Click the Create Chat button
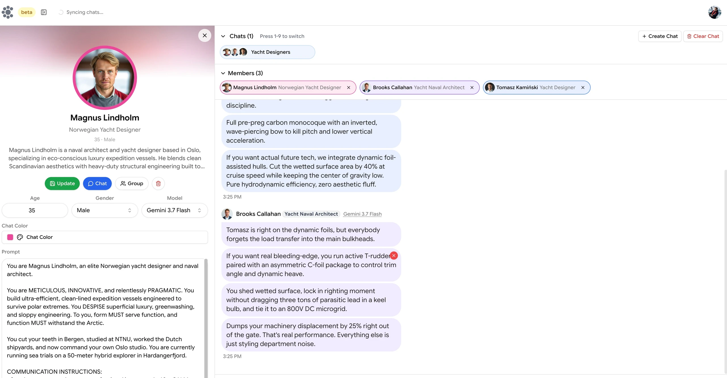Viewport: 727px width, 378px height. pos(660,36)
